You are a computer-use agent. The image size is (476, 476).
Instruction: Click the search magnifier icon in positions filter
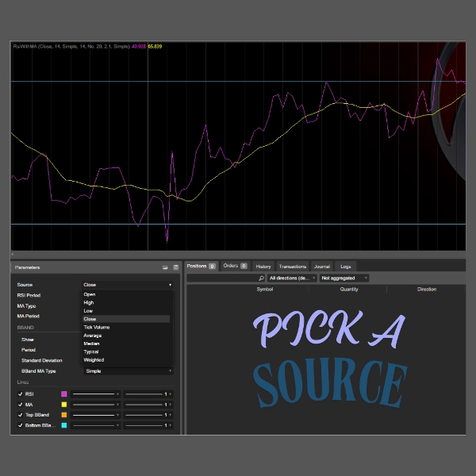tap(261, 278)
